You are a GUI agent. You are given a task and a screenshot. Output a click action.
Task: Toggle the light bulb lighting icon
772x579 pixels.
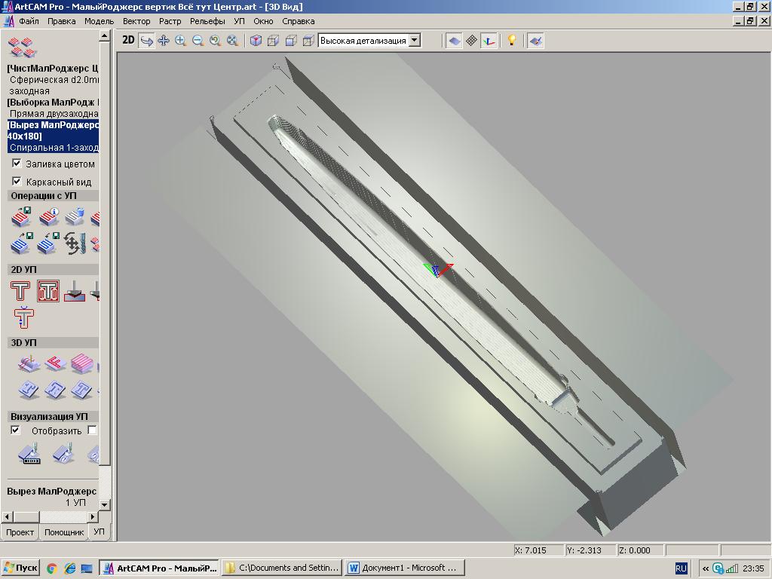[512, 41]
